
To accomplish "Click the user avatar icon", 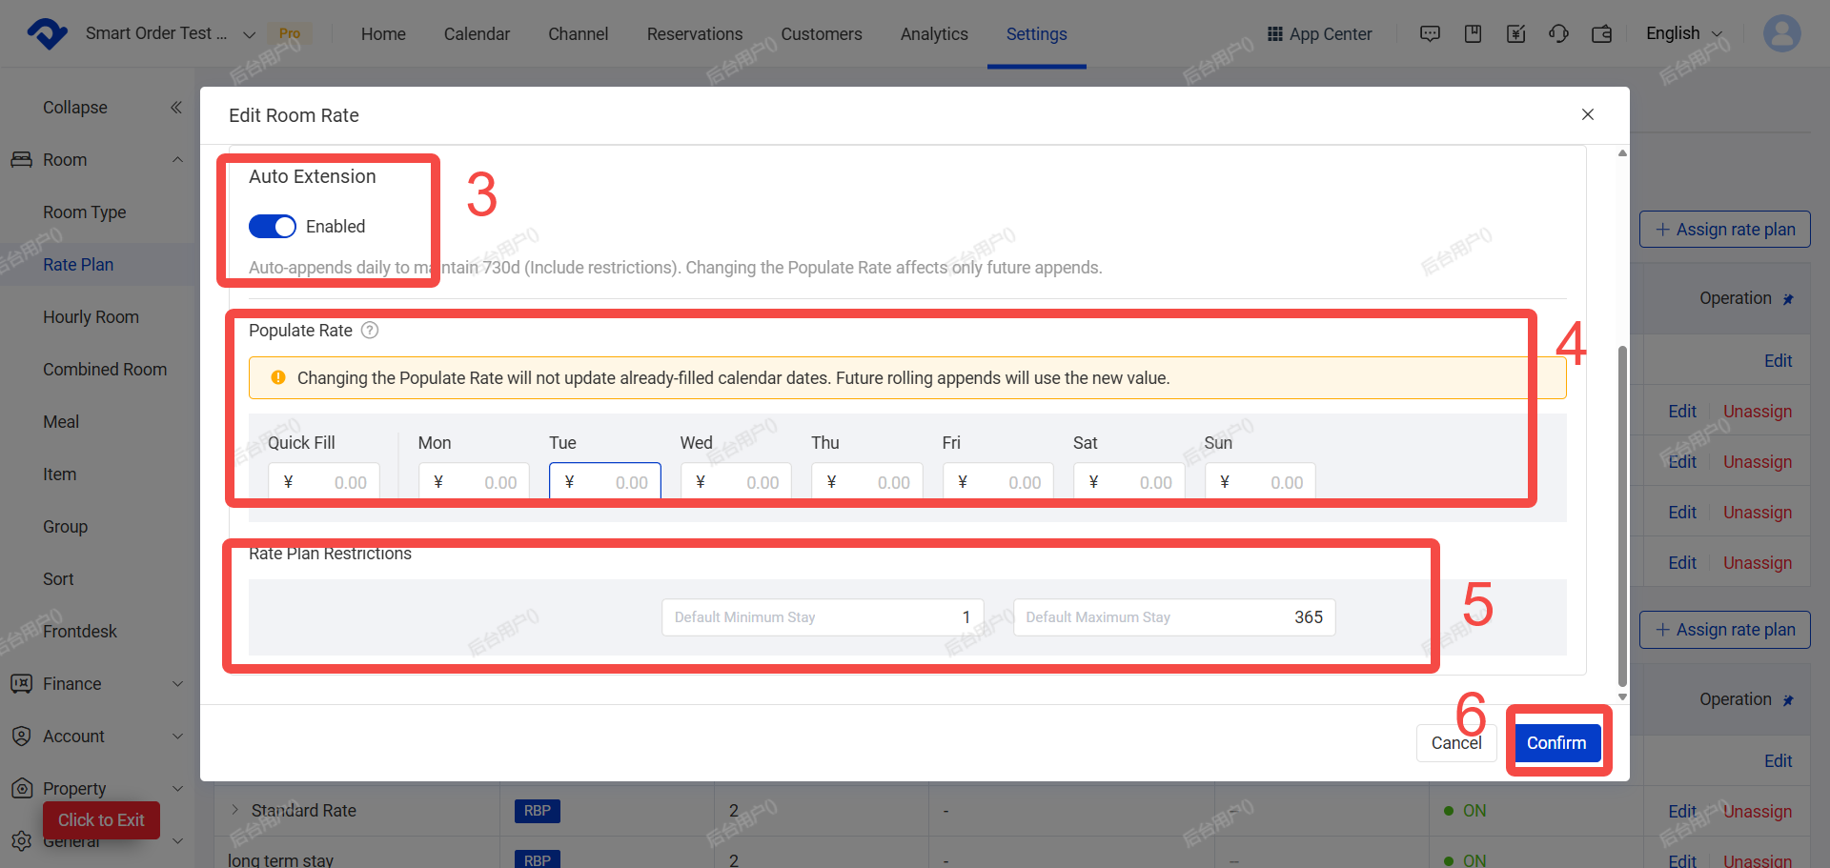I will click(1781, 33).
